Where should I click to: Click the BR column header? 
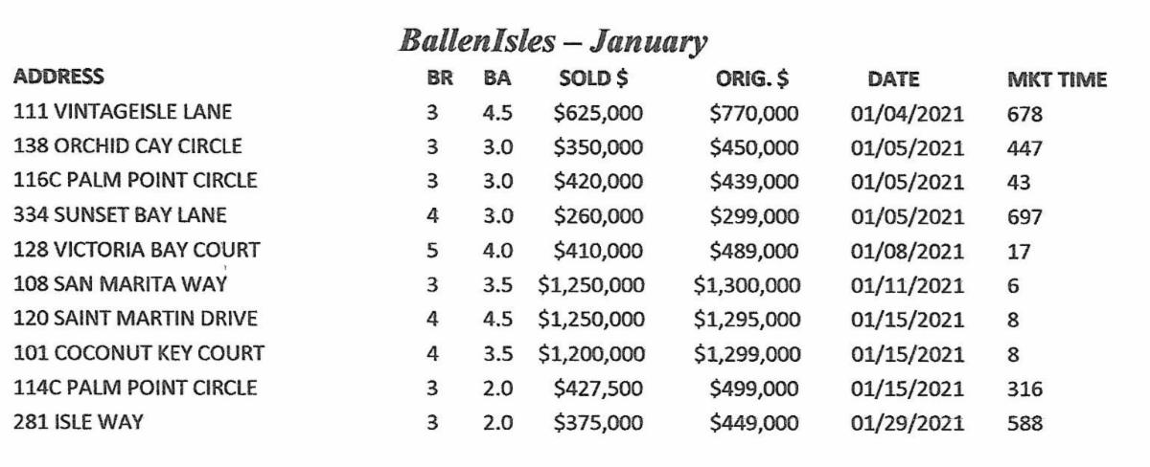point(431,78)
